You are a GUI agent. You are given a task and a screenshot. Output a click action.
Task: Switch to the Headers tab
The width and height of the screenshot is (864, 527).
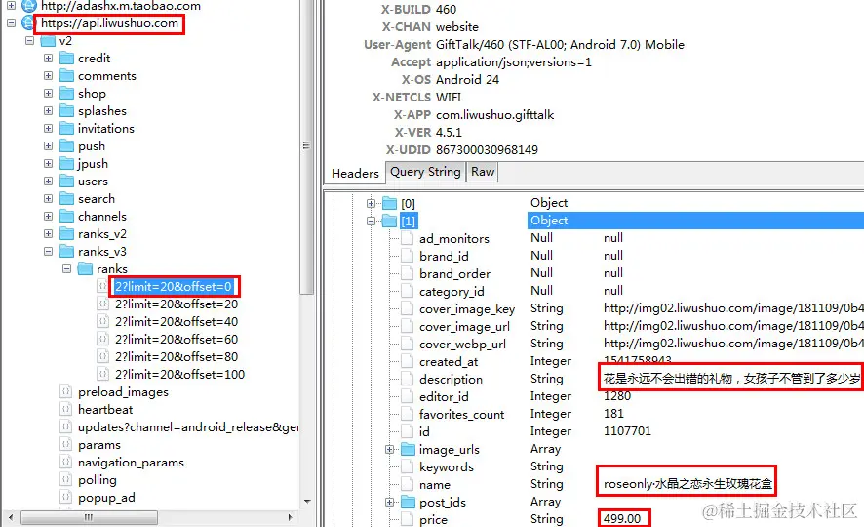coord(355,173)
